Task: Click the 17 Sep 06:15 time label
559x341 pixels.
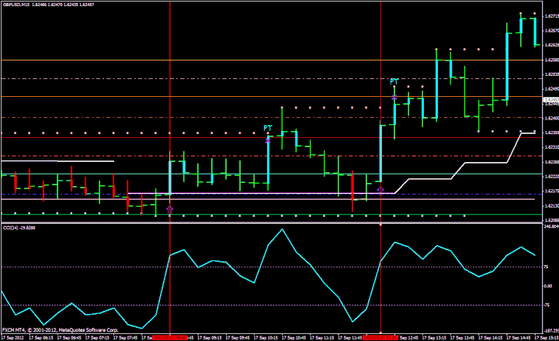Action: [41, 337]
